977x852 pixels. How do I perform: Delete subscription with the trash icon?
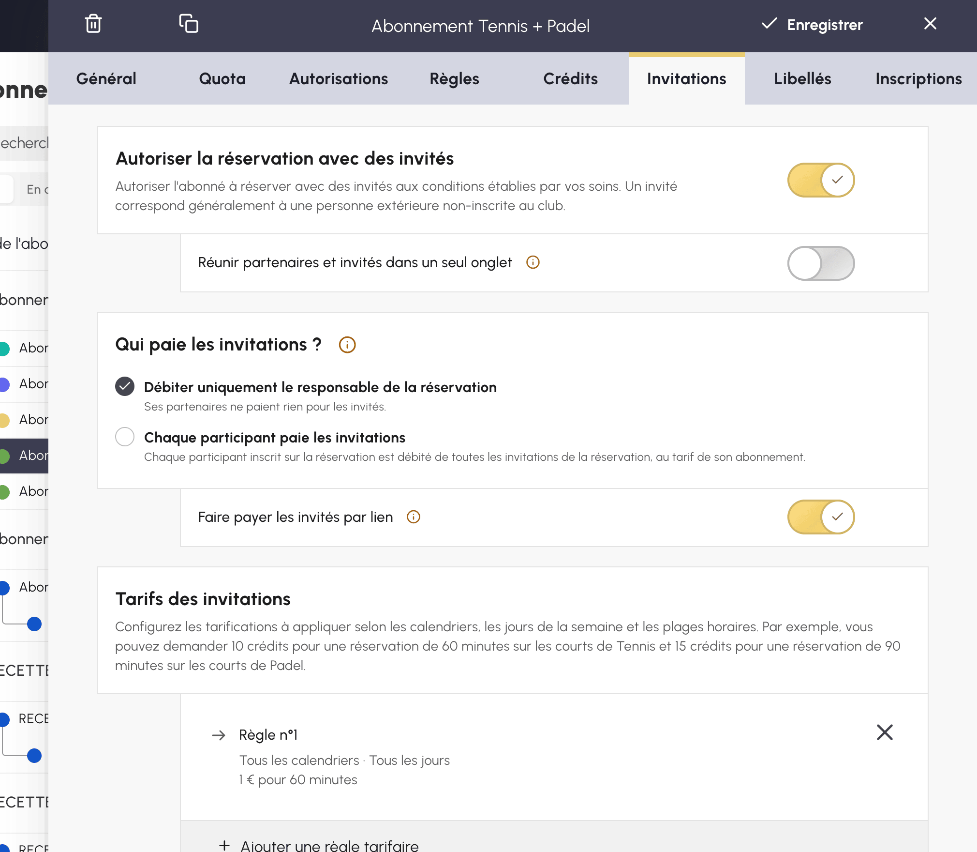[93, 24]
